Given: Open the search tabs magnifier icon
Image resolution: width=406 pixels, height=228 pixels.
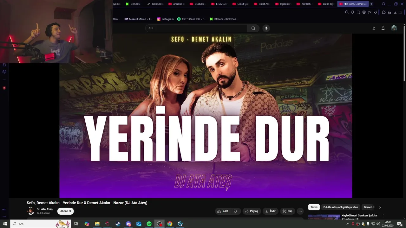Looking at the screenshot, I should click(x=383, y=4).
